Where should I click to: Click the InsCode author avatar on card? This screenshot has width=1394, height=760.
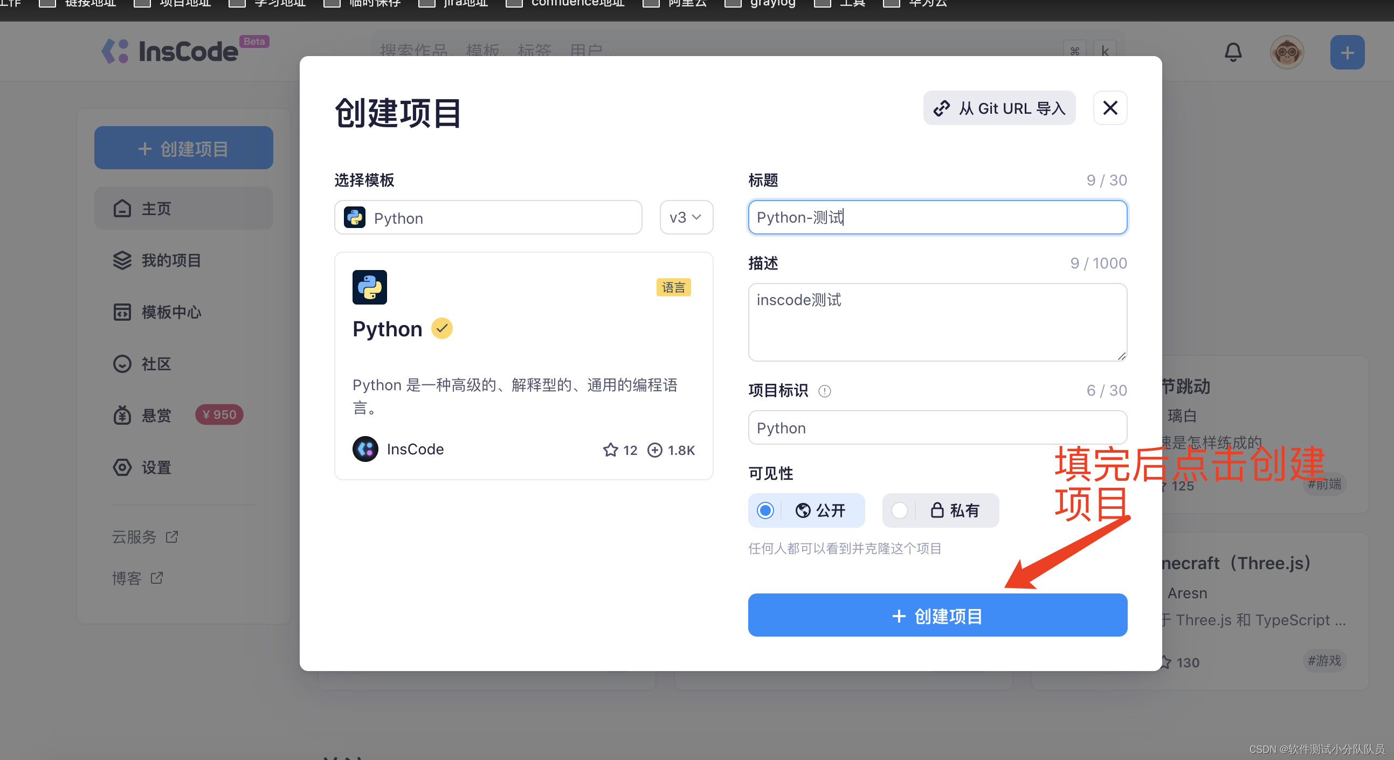[365, 449]
